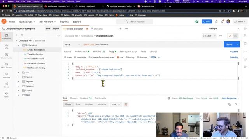Search within the response body
The height and width of the screenshot is (140, 249).
(236, 105)
